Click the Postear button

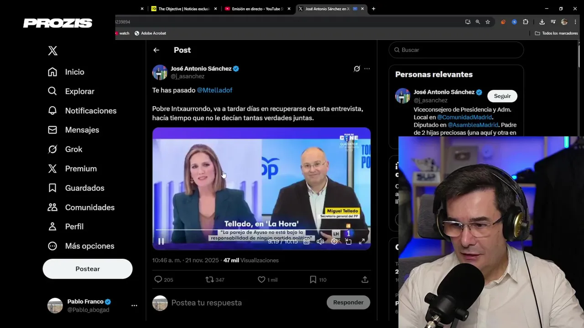click(x=88, y=269)
